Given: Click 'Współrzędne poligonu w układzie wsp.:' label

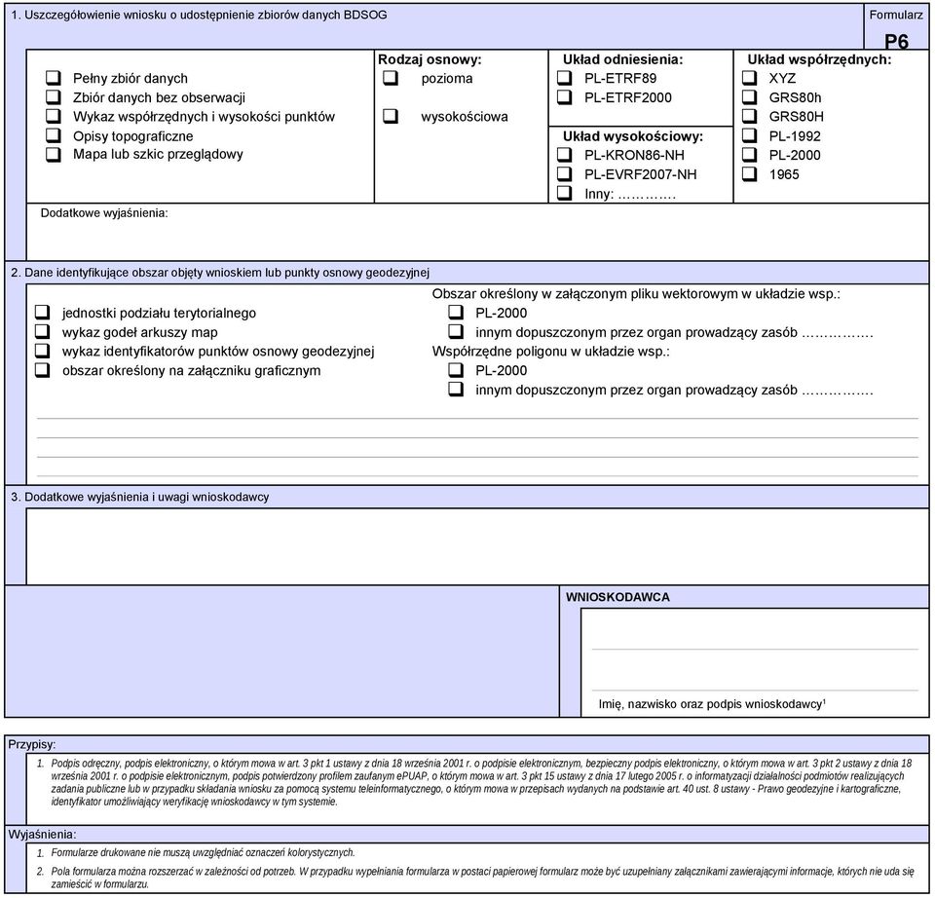Looking at the screenshot, I should click(551, 352).
